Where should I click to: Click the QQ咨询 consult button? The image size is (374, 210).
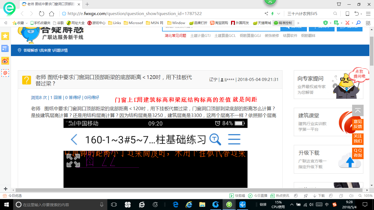click(358, 153)
